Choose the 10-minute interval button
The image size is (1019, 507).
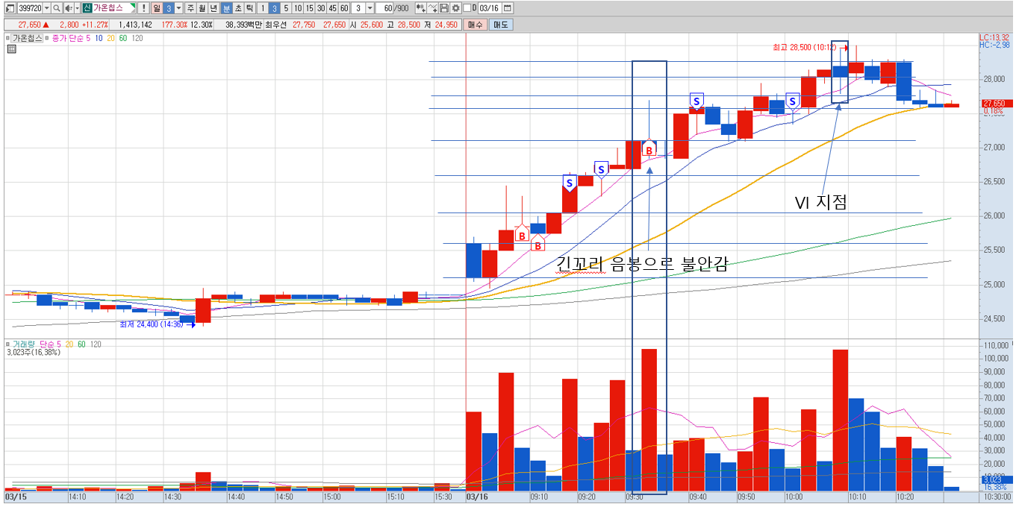pos(298,8)
